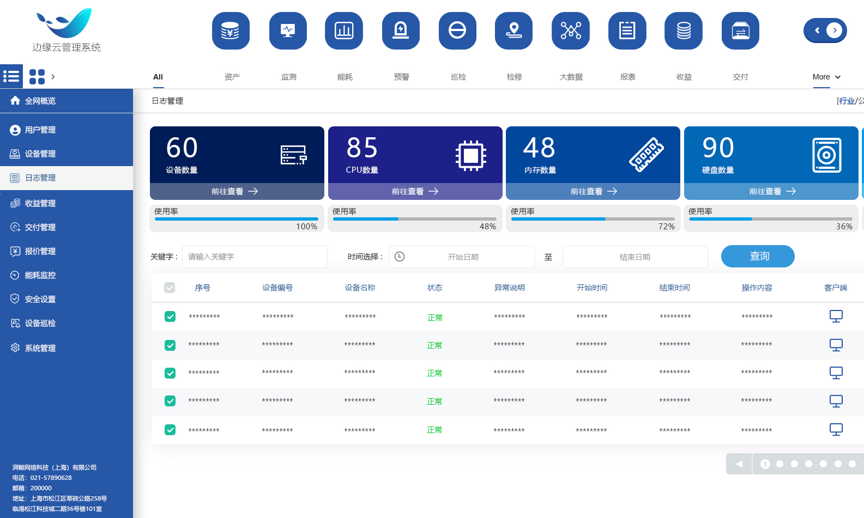The height and width of the screenshot is (518, 864).
Task: Click 前往查看 on CPU数量 card
Action: click(415, 191)
